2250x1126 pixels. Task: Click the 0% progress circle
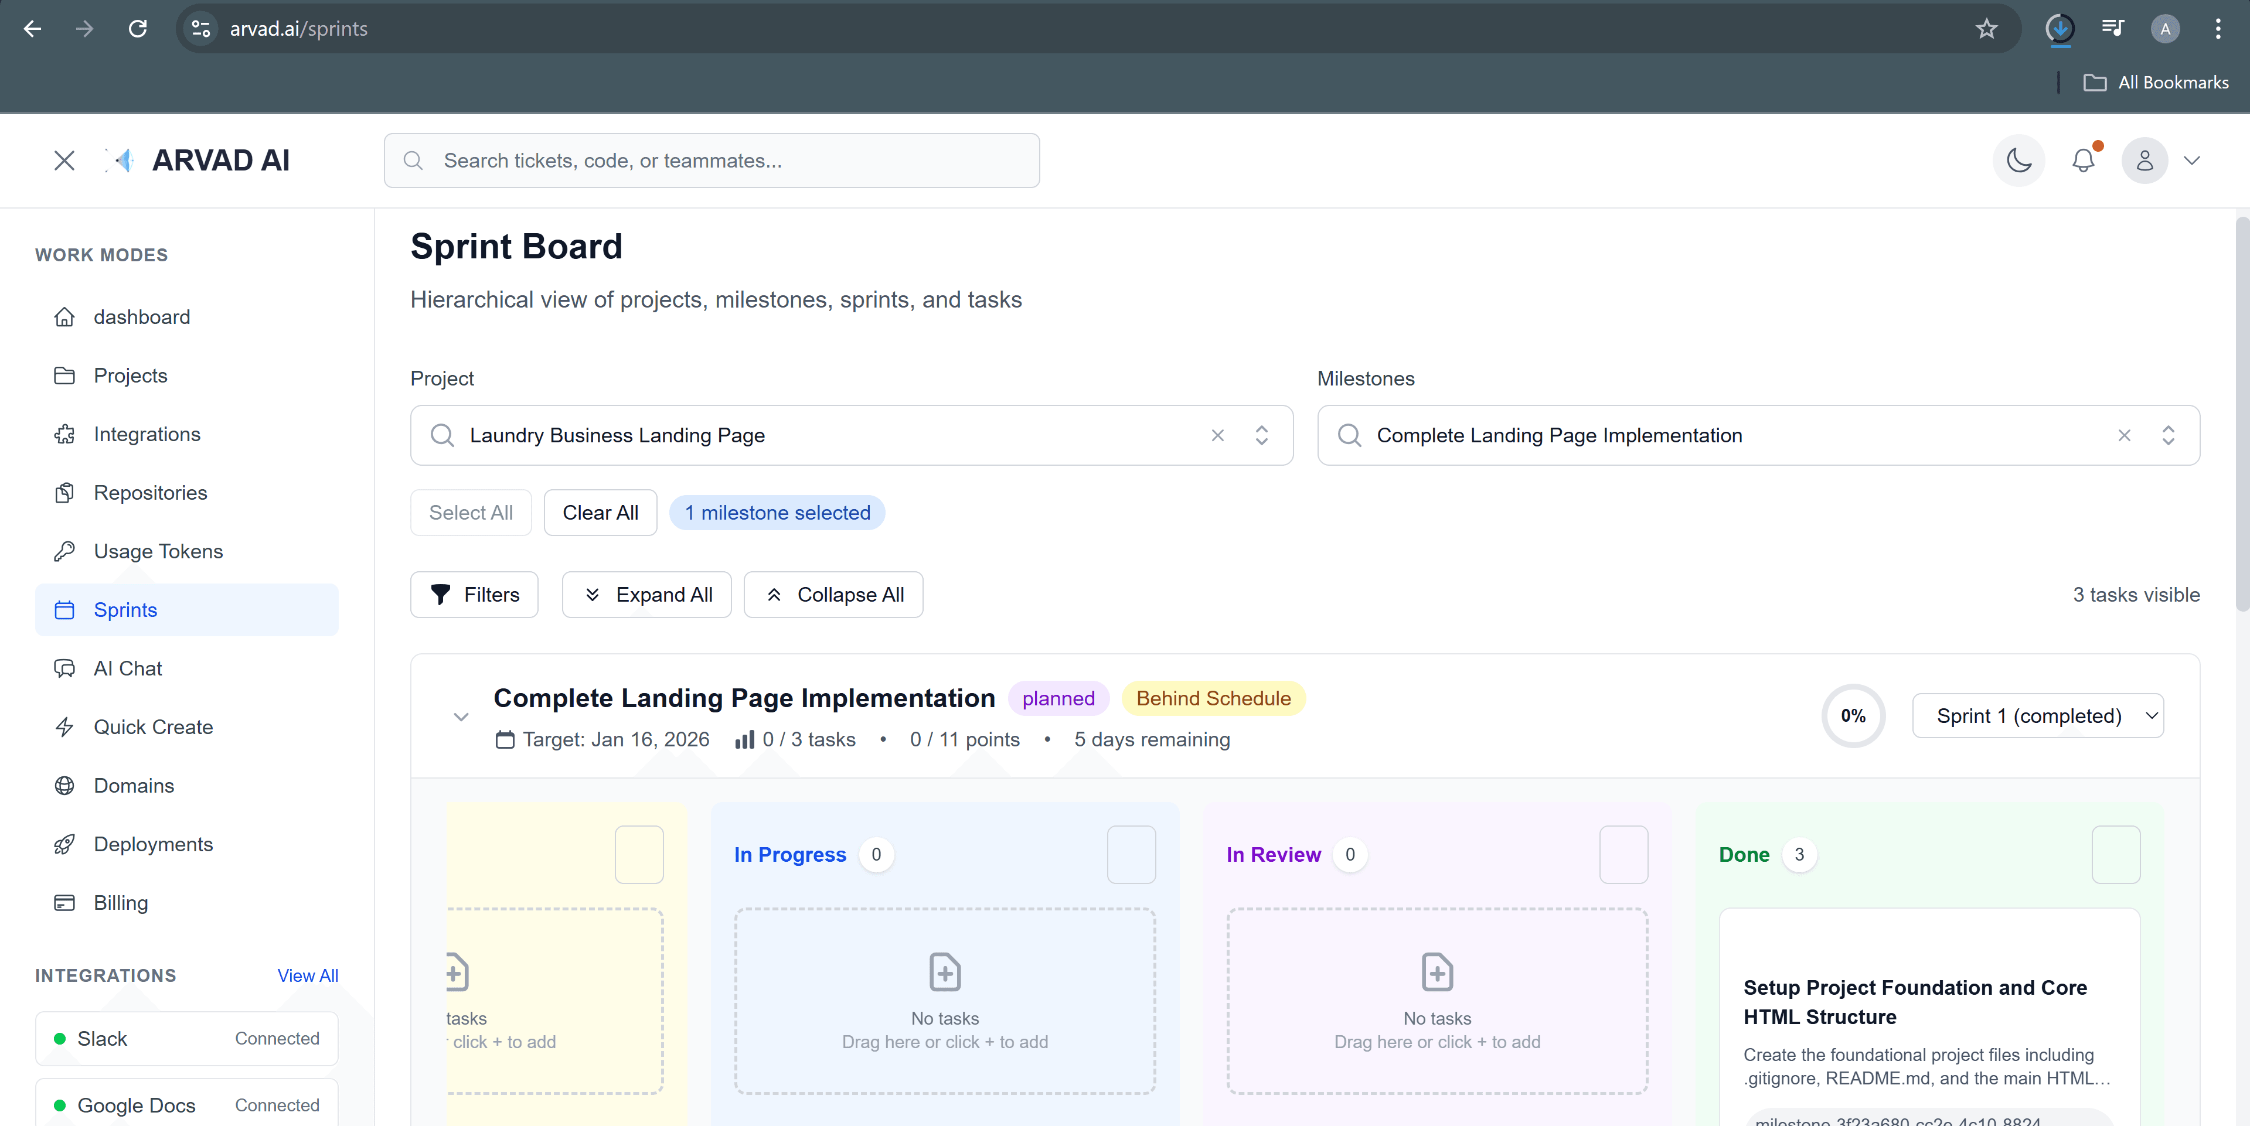1853,716
